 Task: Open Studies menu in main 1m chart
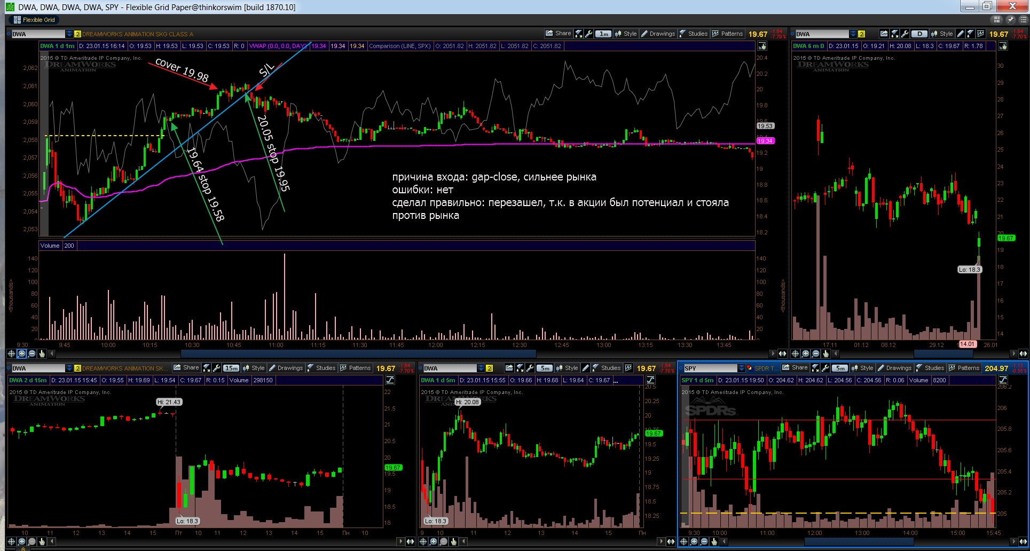(x=693, y=34)
